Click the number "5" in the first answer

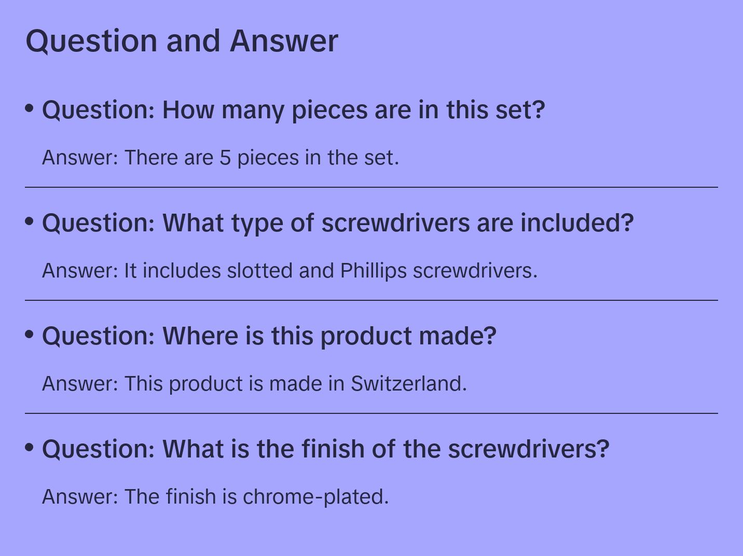pyautogui.click(x=225, y=158)
